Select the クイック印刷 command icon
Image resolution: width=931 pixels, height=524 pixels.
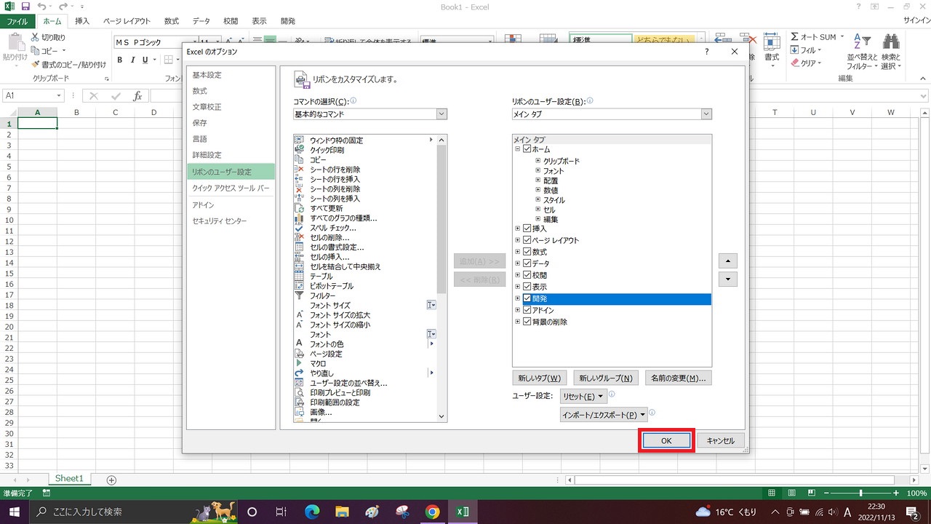pyautogui.click(x=298, y=150)
